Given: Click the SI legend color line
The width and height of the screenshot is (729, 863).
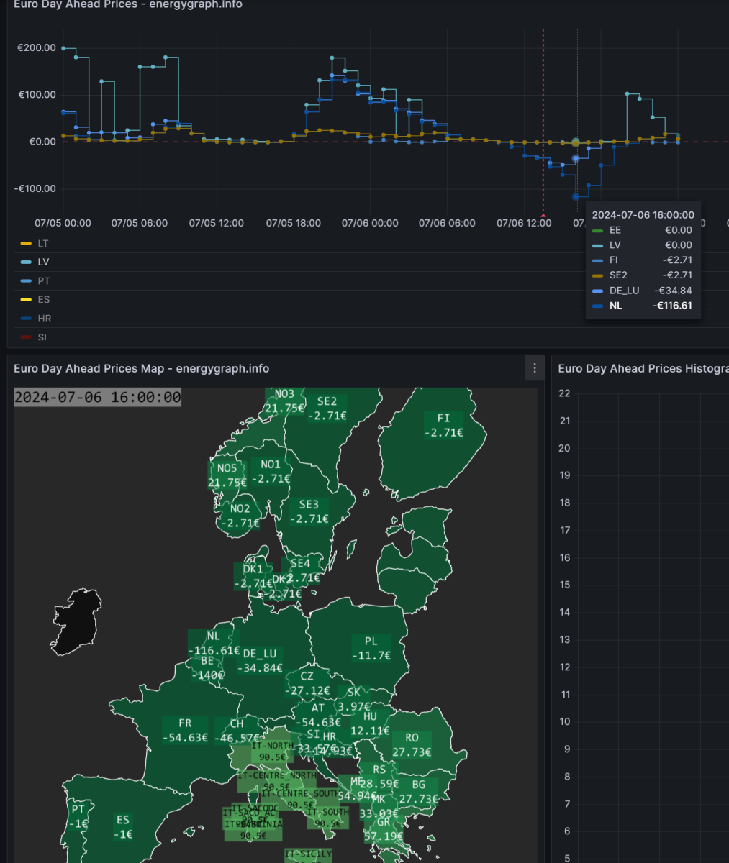Looking at the screenshot, I should (26, 337).
